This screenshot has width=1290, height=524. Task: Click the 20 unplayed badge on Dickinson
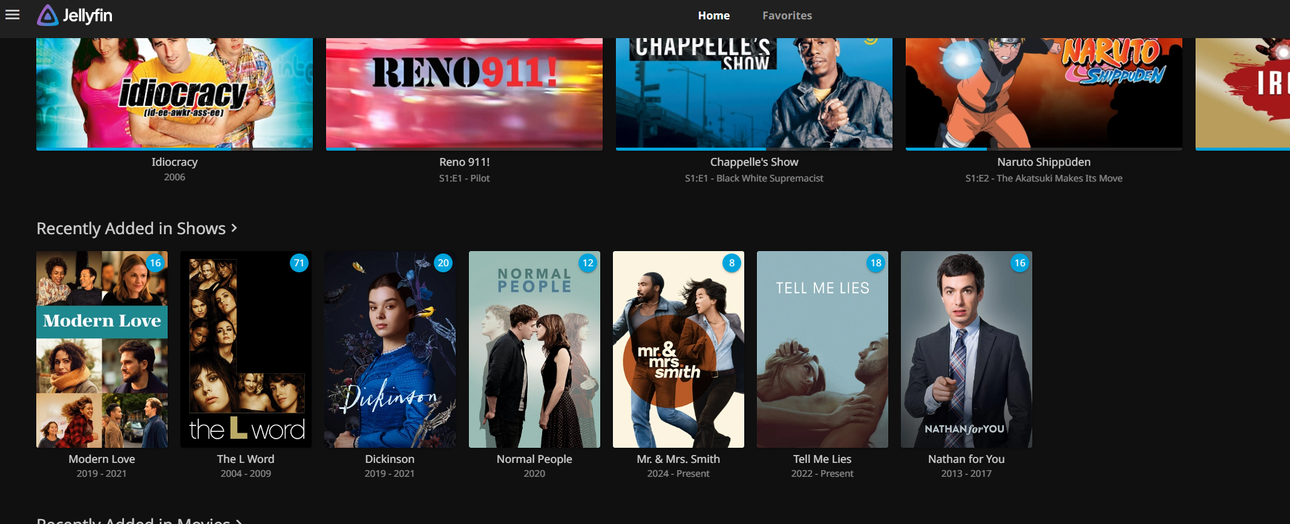tap(444, 263)
